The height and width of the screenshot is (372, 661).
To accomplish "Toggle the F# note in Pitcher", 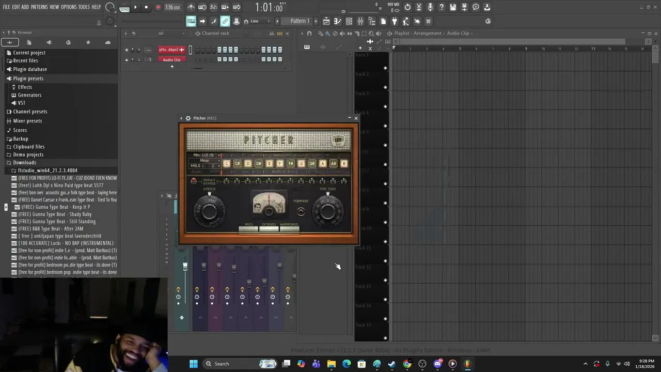I will tap(291, 163).
